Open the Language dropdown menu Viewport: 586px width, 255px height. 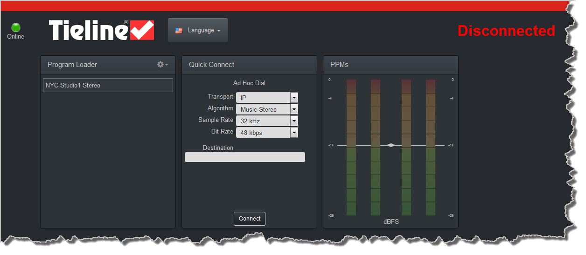pos(198,30)
